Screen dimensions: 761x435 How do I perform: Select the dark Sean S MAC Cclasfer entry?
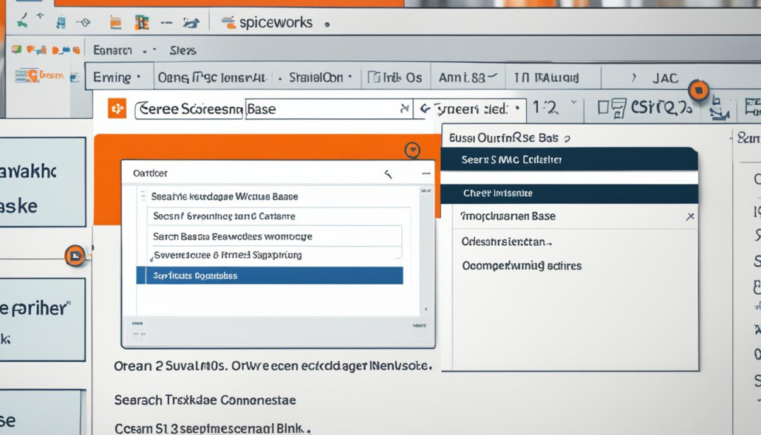click(x=569, y=160)
